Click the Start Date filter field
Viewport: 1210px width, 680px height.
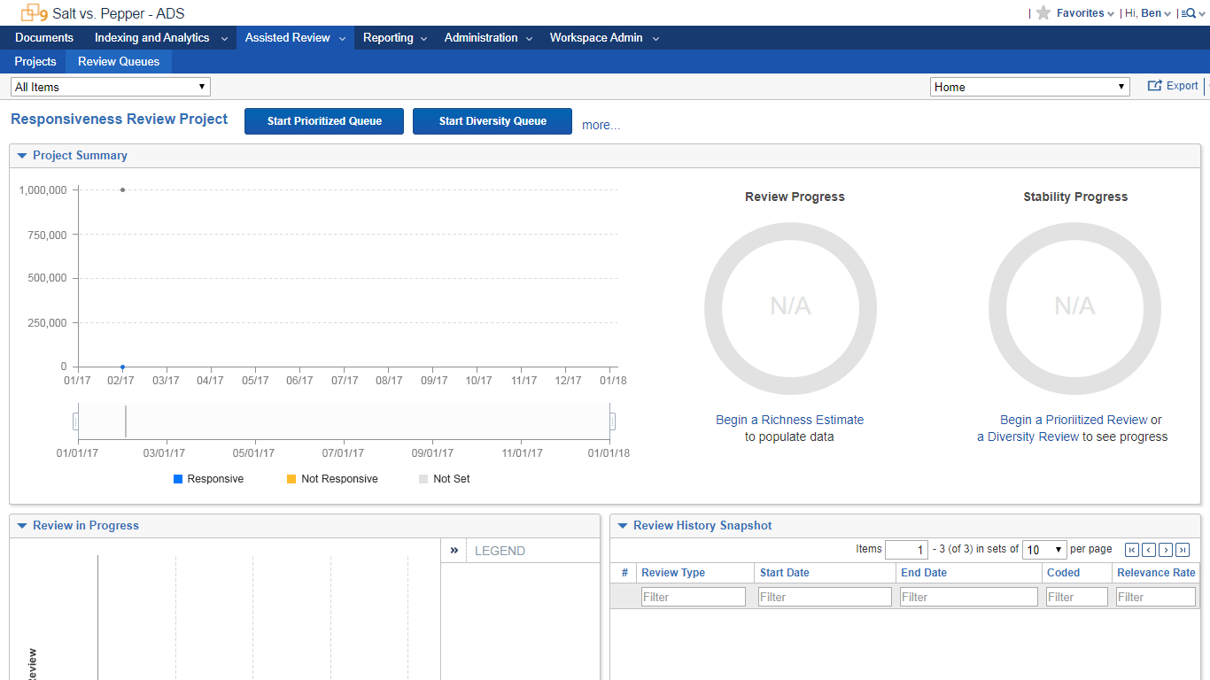[825, 597]
